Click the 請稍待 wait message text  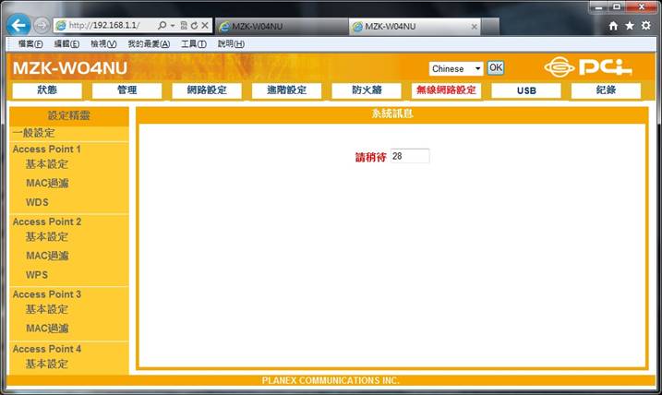point(370,157)
